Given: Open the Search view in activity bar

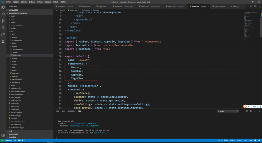Looking at the screenshot, I should coord(3,14).
